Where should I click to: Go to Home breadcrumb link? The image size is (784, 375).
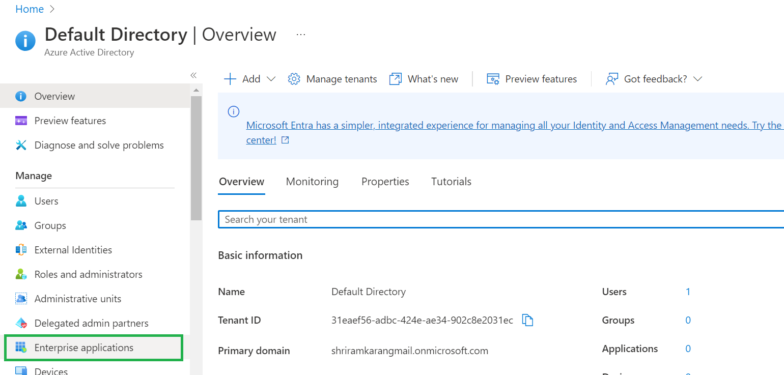click(30, 9)
